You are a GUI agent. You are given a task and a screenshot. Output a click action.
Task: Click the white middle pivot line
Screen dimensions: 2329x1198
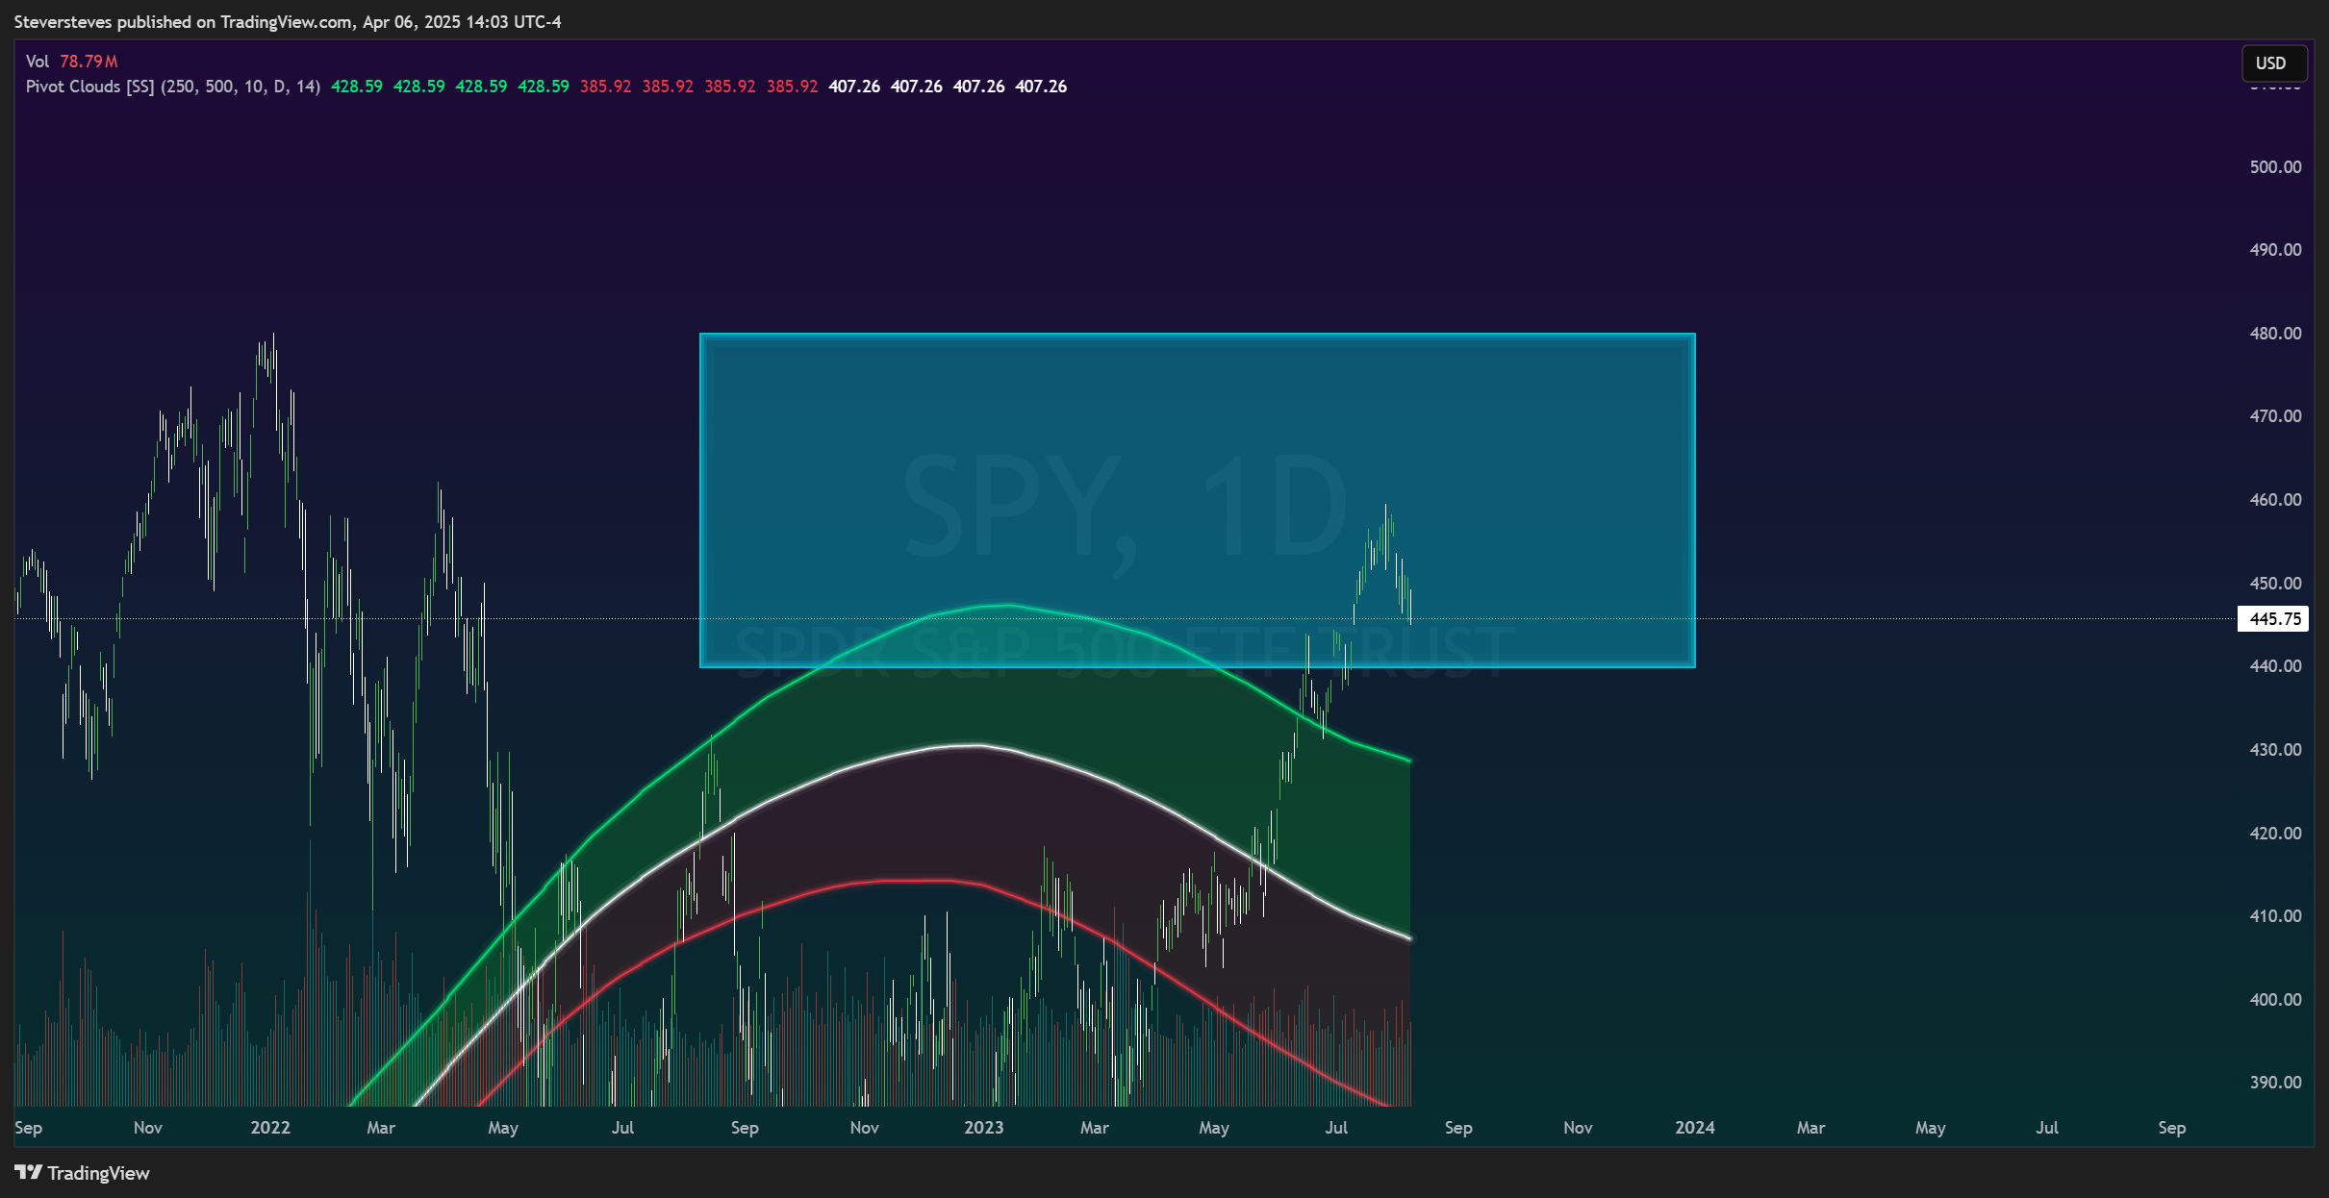click(977, 746)
